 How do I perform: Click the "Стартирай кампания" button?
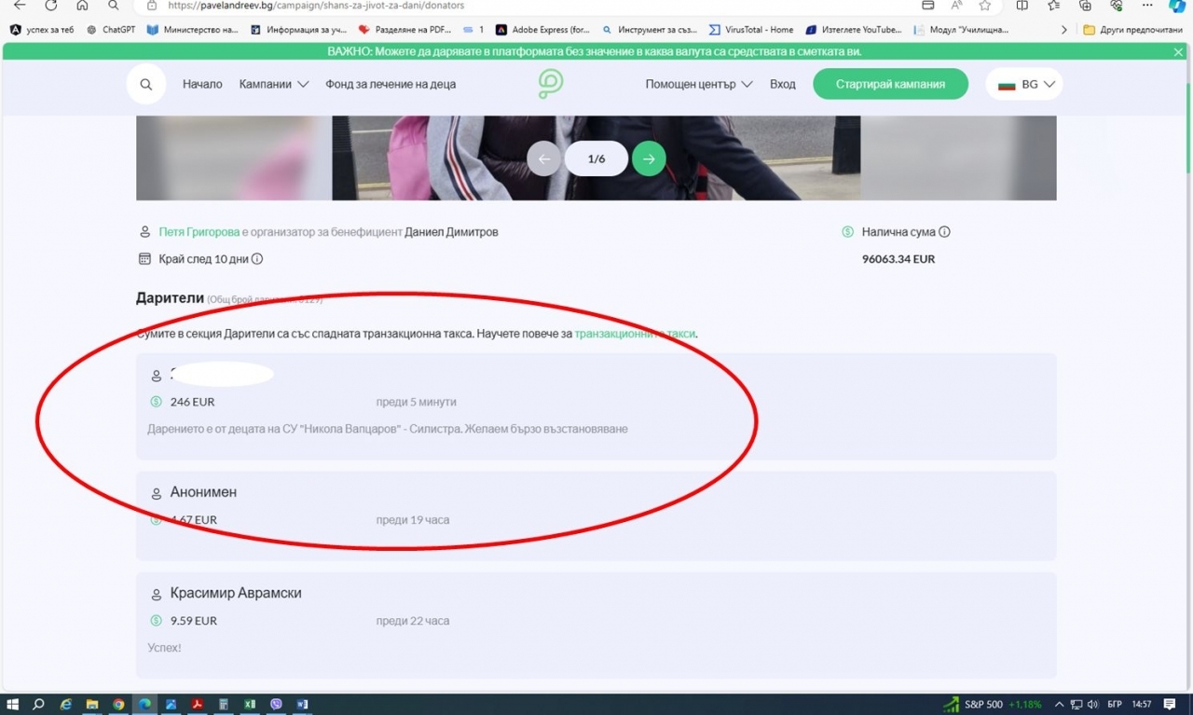890,84
